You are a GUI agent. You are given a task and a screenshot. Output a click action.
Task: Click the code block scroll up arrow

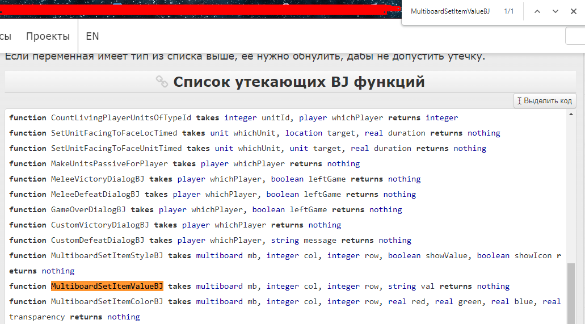click(571, 114)
